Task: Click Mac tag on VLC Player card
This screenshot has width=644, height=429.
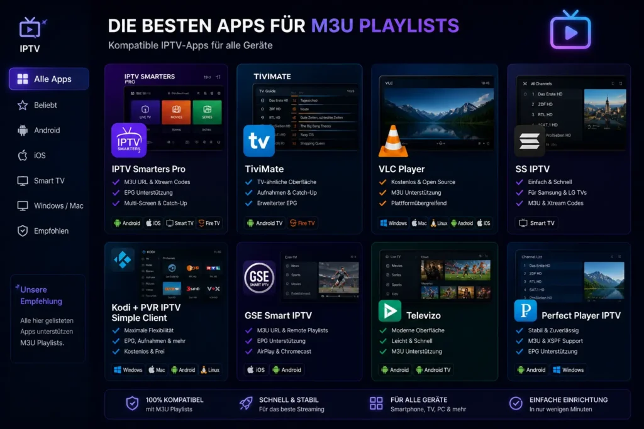Action: click(419, 223)
